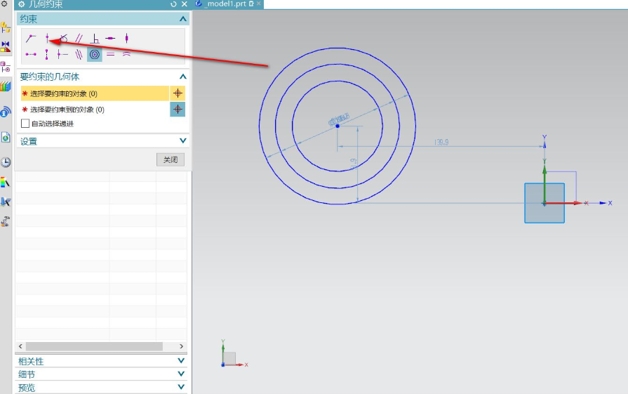Open the HD3D Tools sidebar tab

[6, 112]
